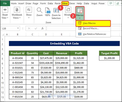This screenshot has width=122, height=102.
Task: Click the Workbook Views page icon
Action: [x=17, y=10]
